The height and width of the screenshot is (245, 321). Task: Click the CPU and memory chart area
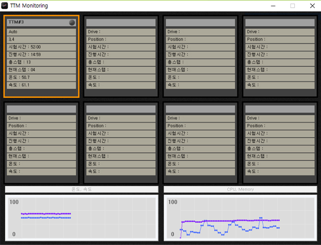point(241,218)
